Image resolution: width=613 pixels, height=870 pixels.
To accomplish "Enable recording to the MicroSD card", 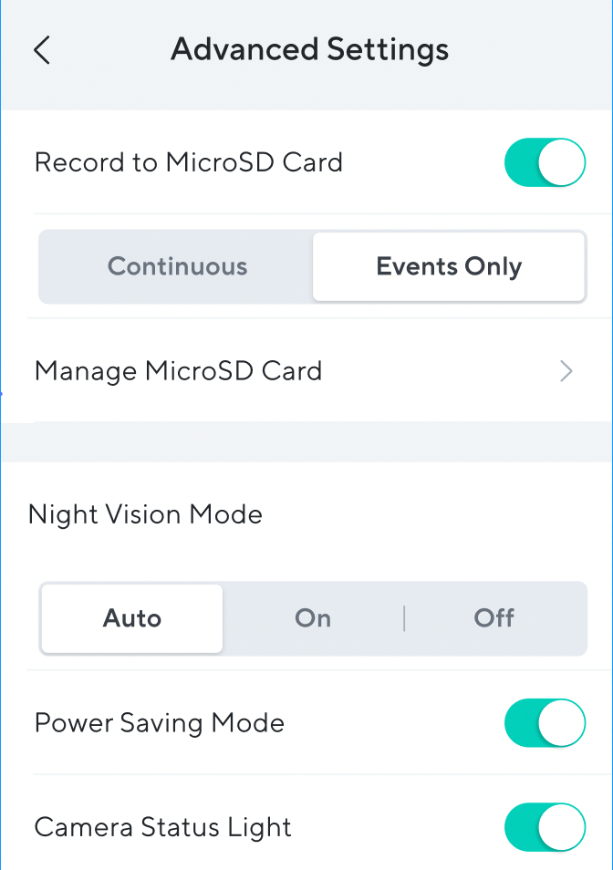I will (545, 162).
